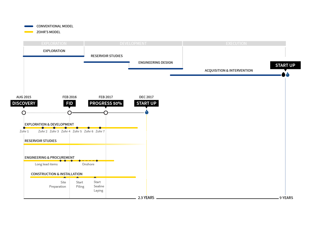314x229 pixels.
Task: Click the circle marker below FID label
Action: [70, 113]
